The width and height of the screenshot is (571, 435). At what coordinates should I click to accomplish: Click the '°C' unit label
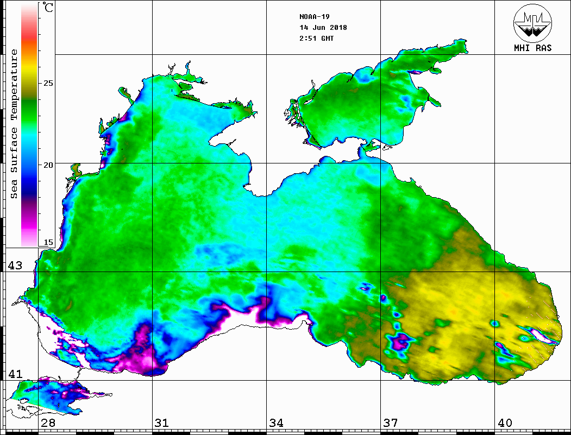48,7
